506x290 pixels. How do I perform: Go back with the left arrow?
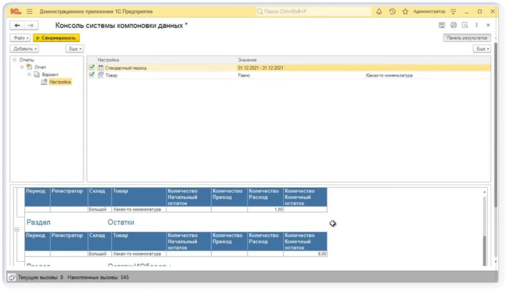[17, 25]
